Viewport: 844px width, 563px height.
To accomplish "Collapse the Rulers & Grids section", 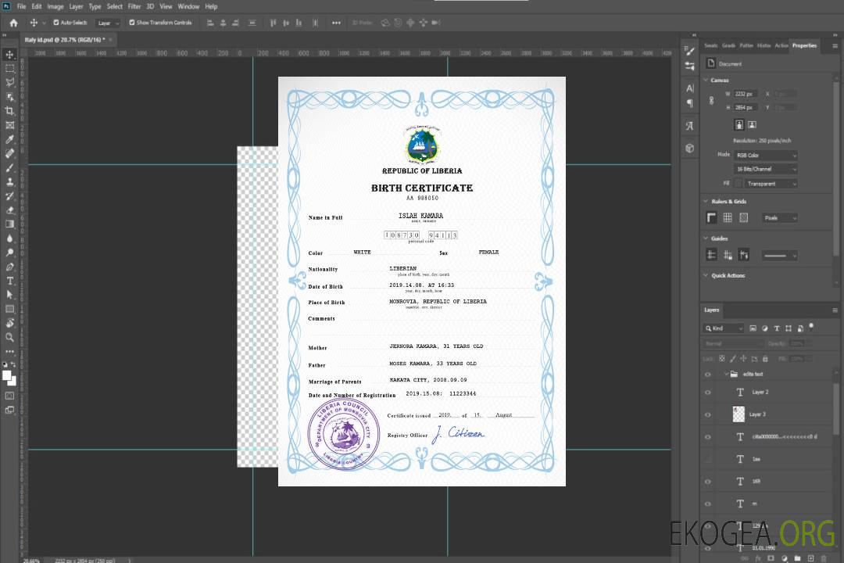I will click(706, 202).
